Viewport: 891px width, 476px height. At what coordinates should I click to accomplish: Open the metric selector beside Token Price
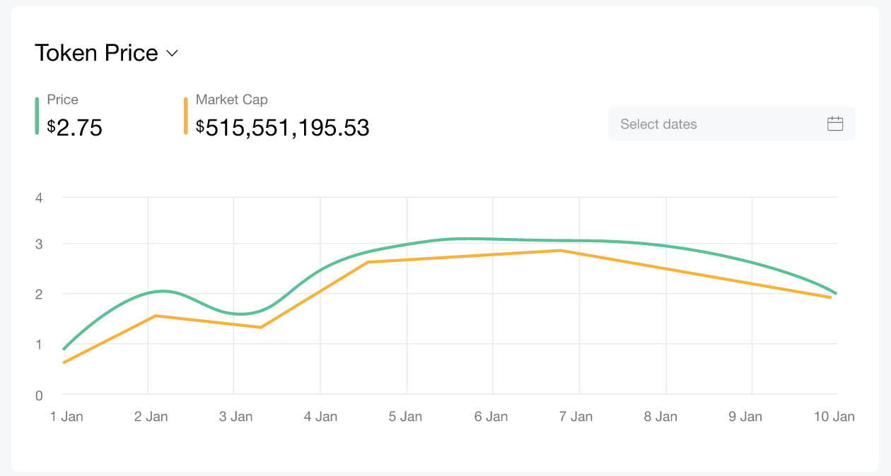tap(172, 53)
